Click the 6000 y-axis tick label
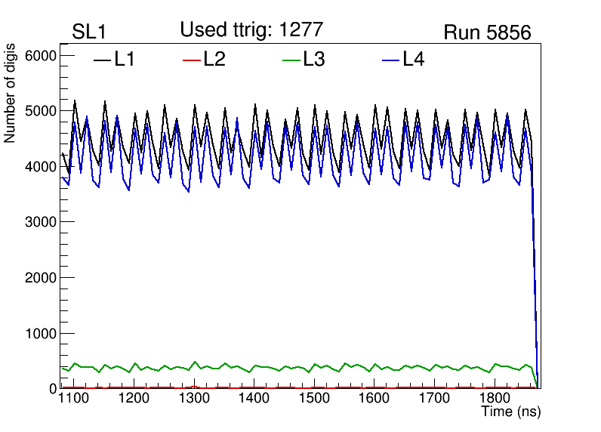 tap(39, 56)
